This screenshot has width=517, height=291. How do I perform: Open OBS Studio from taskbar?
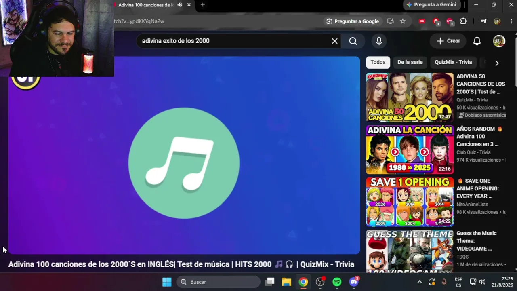pyautogui.click(x=320, y=282)
